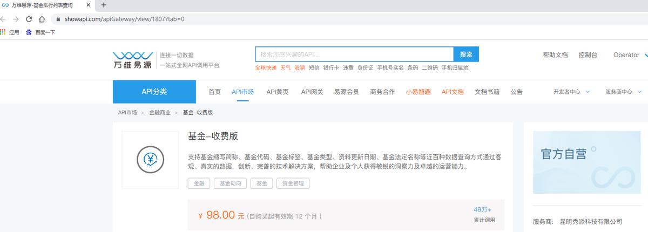The width and height of the screenshot is (648, 232).
Task: Select the 短信 hot keyword
Action: point(314,68)
